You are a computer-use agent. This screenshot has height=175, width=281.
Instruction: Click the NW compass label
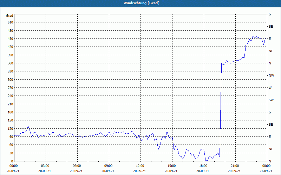pos(271,76)
